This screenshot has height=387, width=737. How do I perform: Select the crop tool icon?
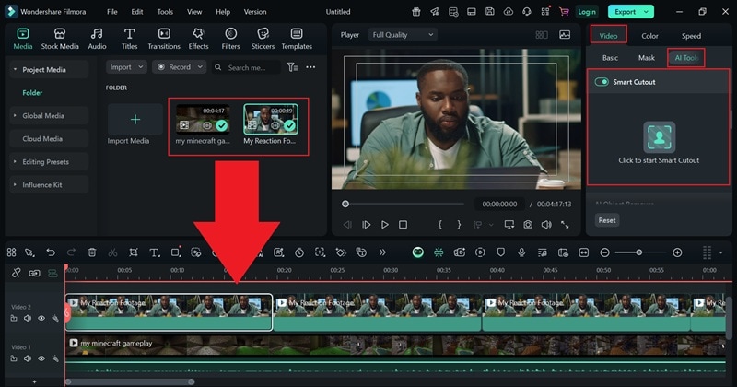tap(134, 252)
